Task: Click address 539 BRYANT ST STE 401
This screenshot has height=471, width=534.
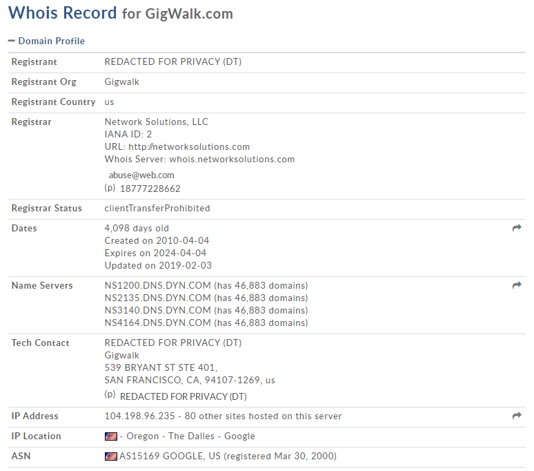Action: (x=161, y=367)
